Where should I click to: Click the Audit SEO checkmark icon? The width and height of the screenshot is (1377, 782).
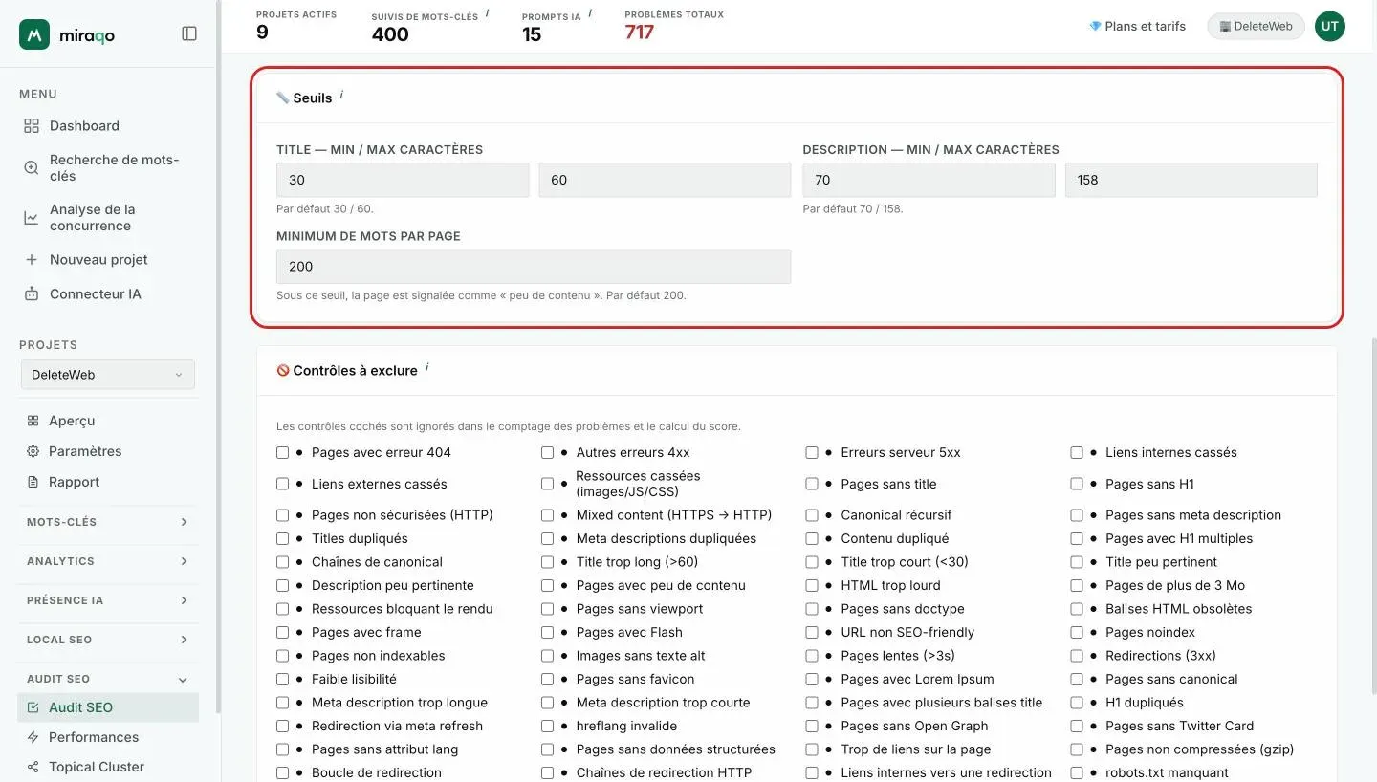[33, 707]
